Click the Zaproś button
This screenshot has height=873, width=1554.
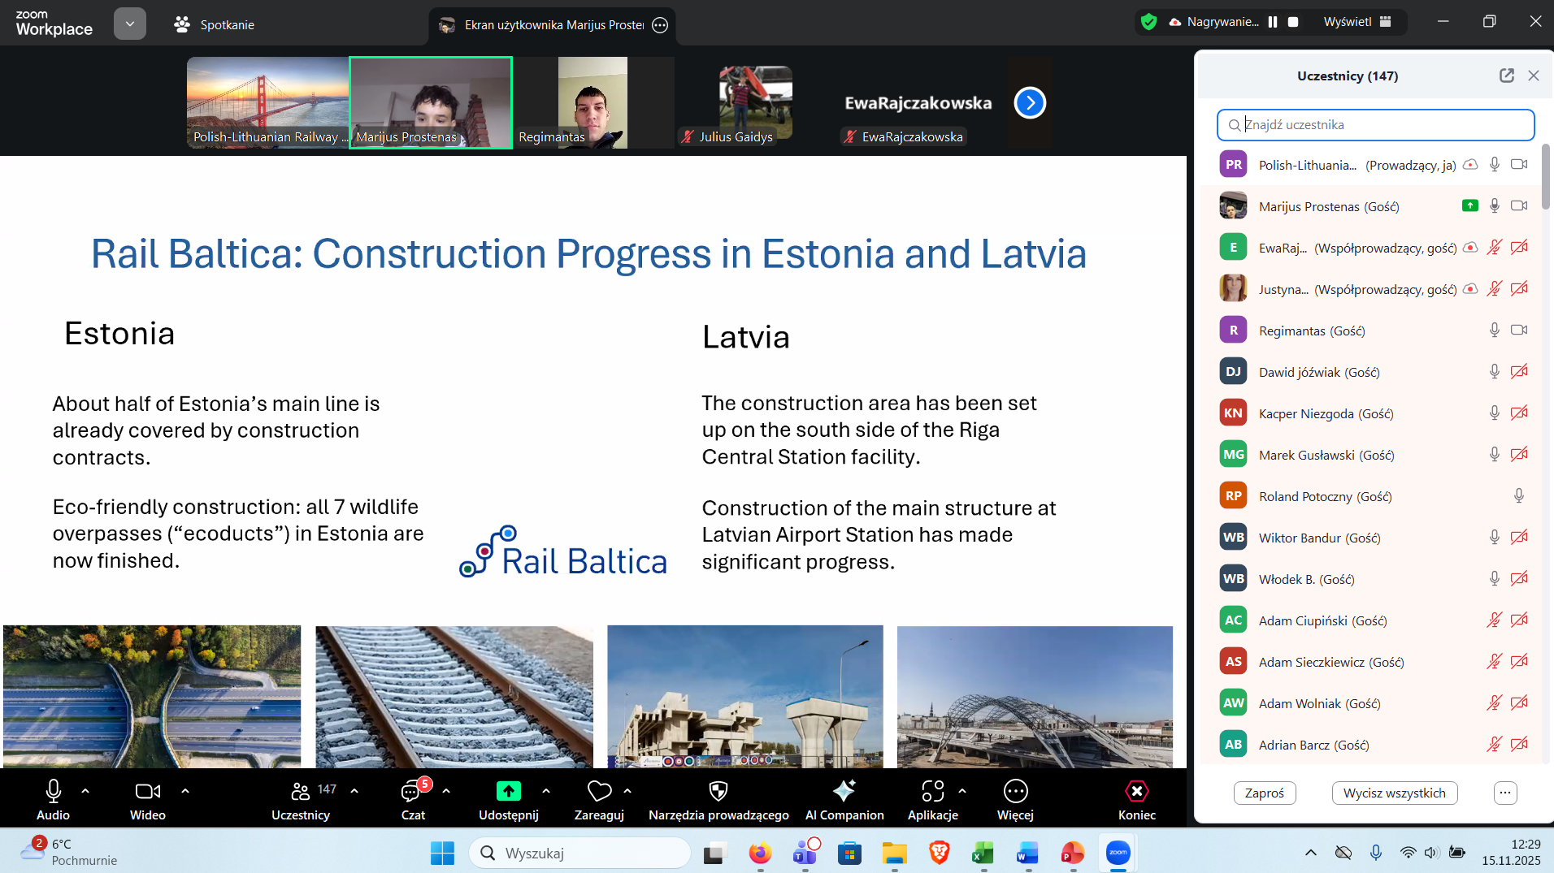click(x=1264, y=793)
